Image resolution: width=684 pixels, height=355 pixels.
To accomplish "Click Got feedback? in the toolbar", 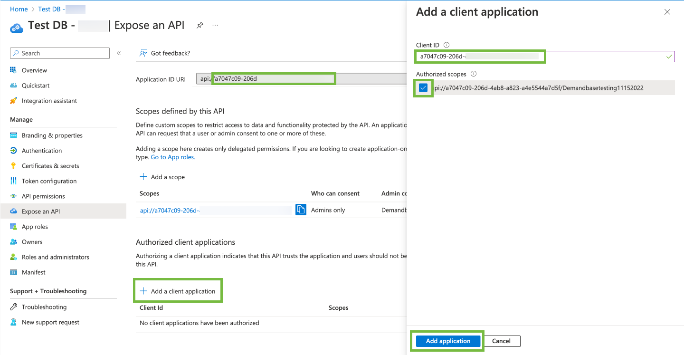I will pos(171,53).
